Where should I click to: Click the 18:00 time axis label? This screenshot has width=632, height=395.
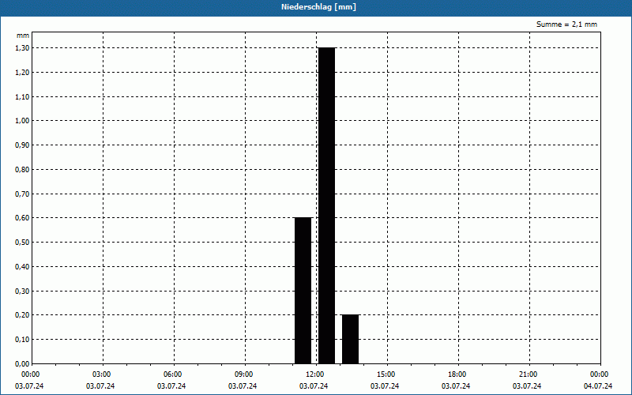[457, 374]
